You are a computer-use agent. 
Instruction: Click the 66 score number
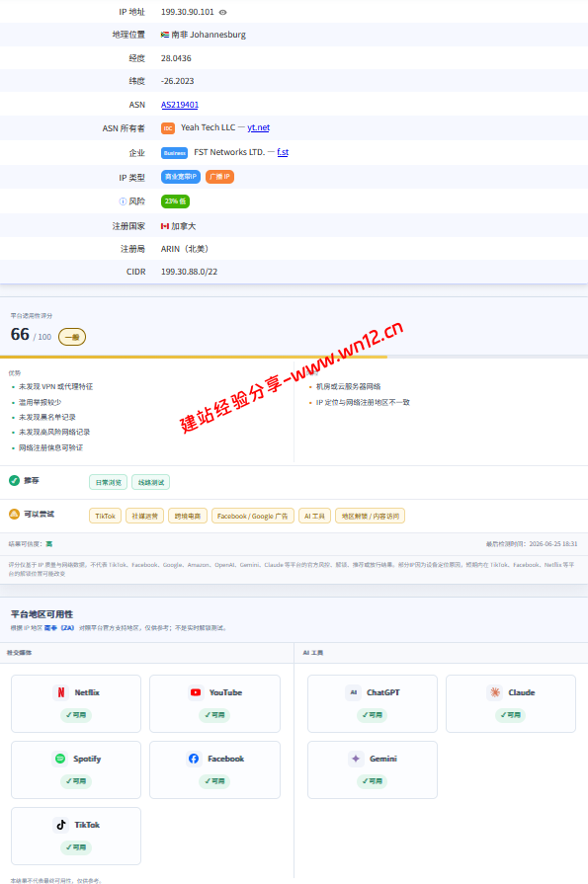point(20,334)
